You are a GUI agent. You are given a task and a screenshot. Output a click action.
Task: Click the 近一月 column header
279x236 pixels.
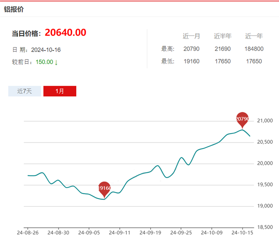(191, 36)
